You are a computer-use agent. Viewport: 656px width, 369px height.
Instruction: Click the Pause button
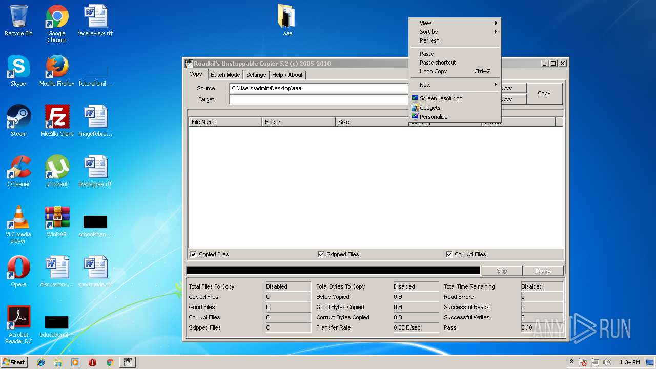point(543,271)
